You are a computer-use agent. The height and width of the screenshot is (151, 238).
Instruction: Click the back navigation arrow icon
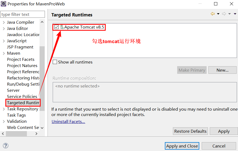click(213, 14)
